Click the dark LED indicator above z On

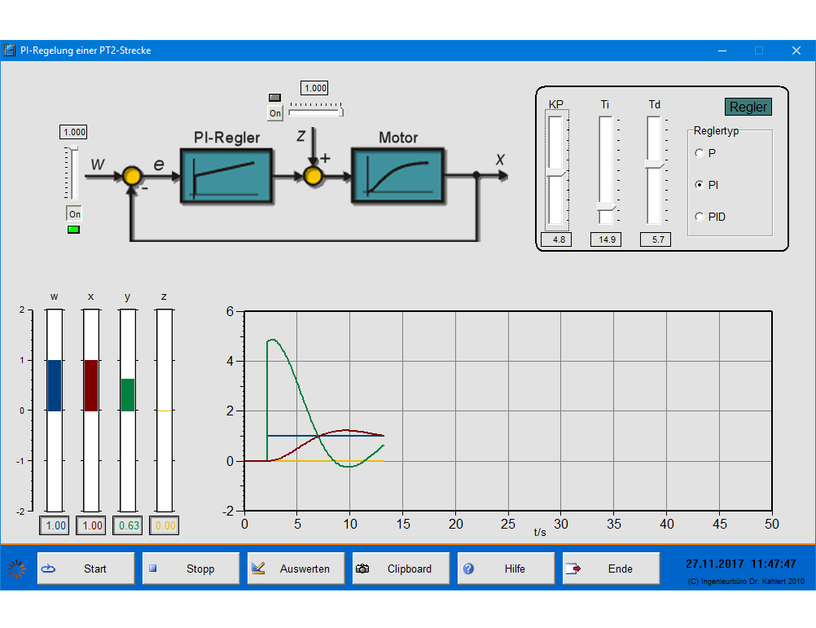274,97
